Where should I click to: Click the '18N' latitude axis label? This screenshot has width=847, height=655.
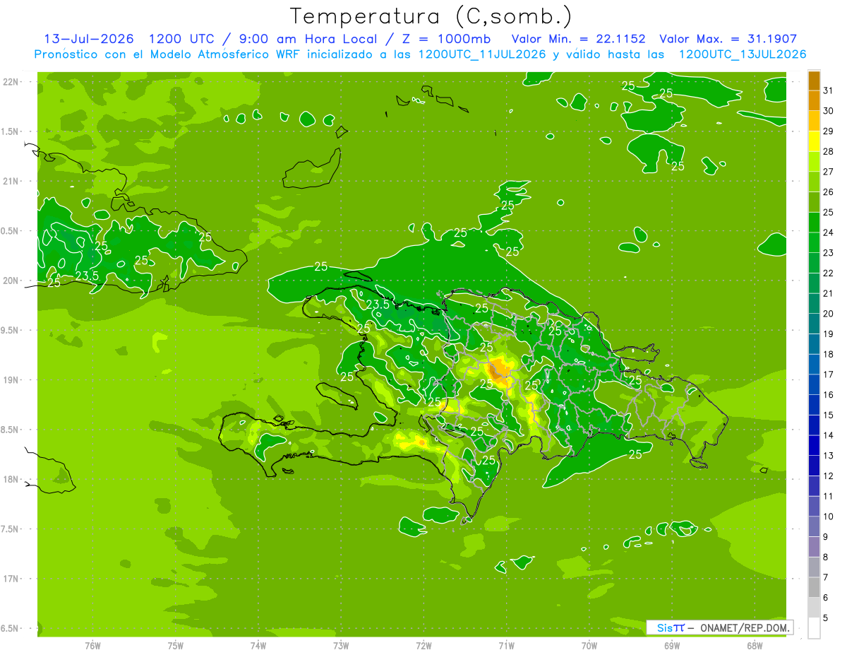(x=11, y=480)
